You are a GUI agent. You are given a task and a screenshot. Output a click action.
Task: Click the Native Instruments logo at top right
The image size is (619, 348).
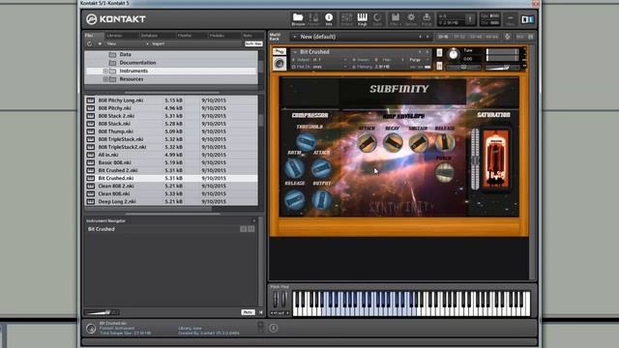527,19
